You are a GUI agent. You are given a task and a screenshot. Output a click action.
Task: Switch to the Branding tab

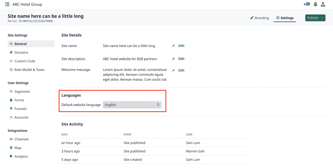pos(259,18)
